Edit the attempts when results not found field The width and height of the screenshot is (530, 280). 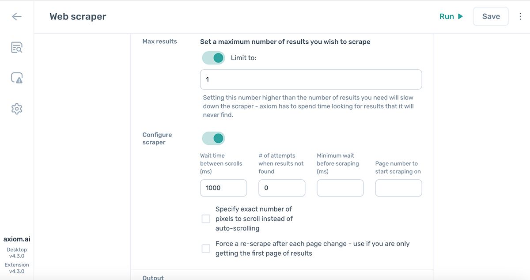tap(282, 188)
